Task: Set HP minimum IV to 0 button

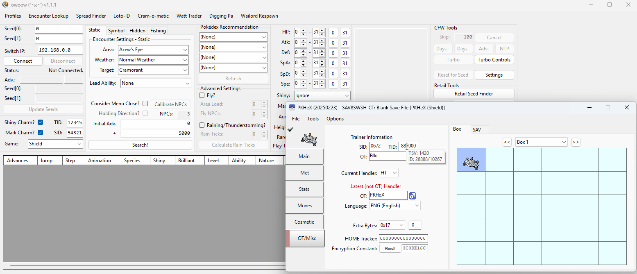Action: click(x=333, y=33)
